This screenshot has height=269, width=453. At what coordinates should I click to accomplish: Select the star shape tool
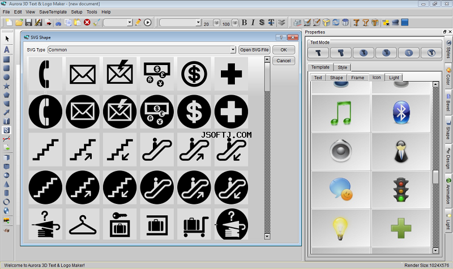[x=6, y=86]
